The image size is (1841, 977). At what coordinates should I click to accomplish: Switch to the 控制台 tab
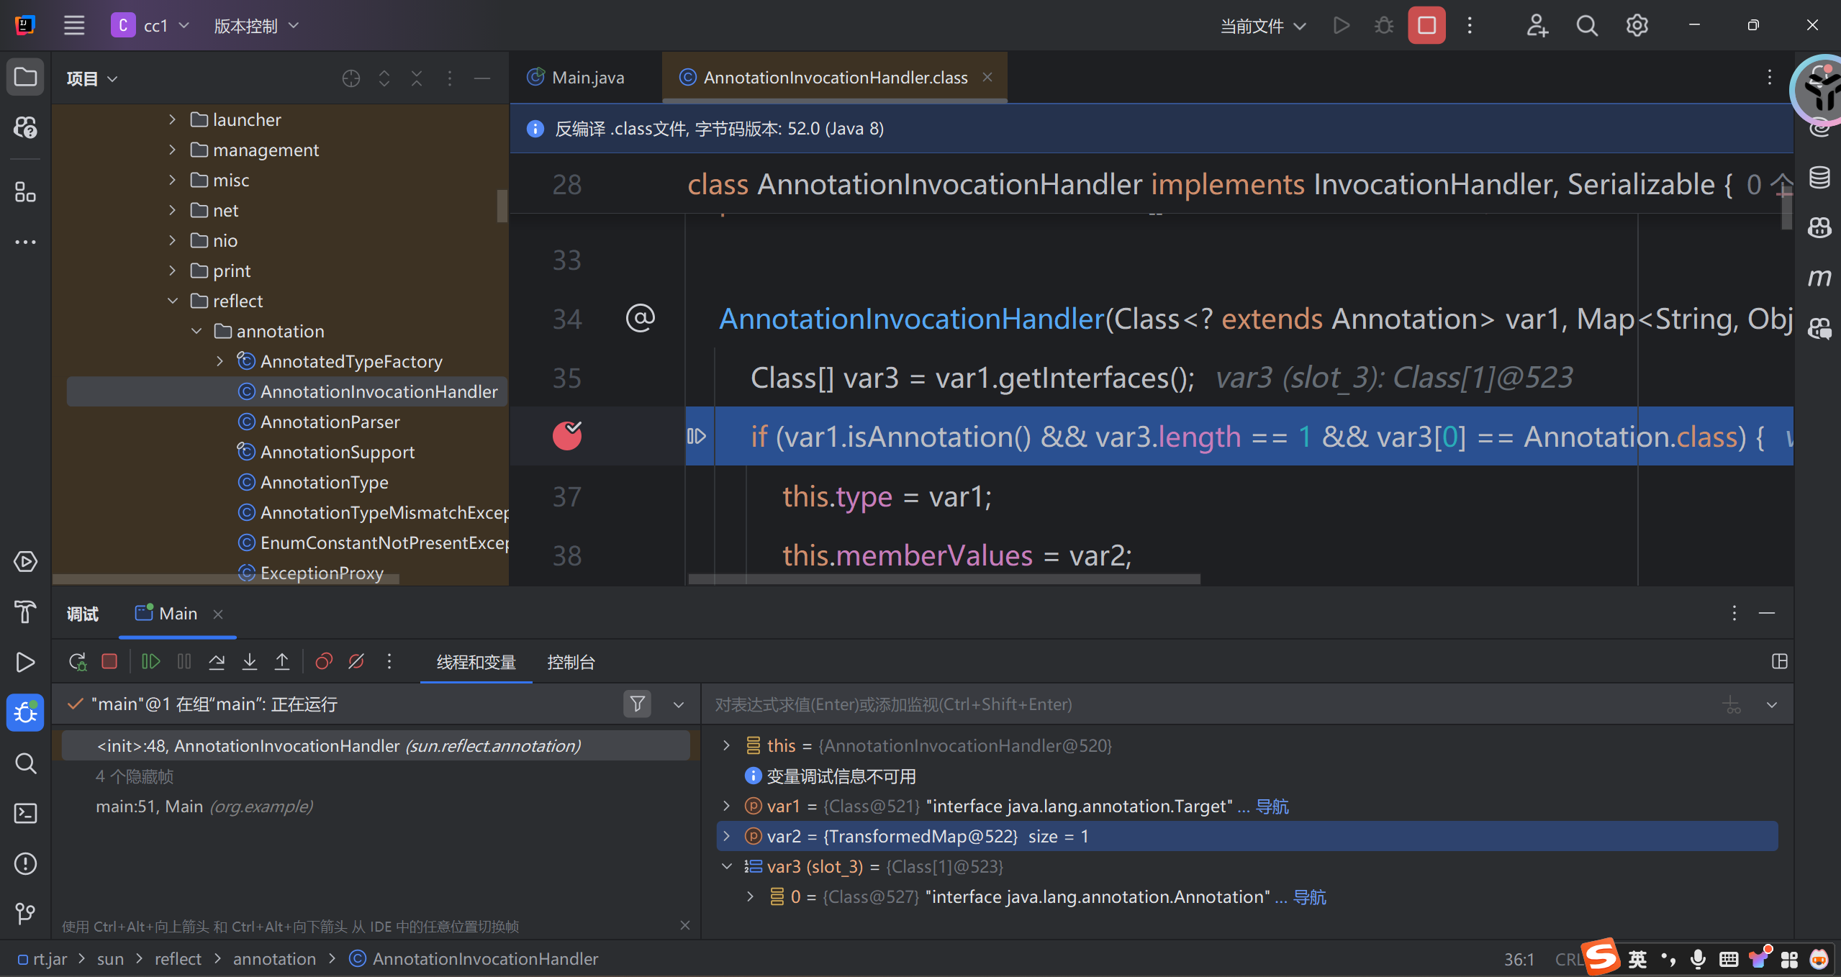[x=571, y=662]
